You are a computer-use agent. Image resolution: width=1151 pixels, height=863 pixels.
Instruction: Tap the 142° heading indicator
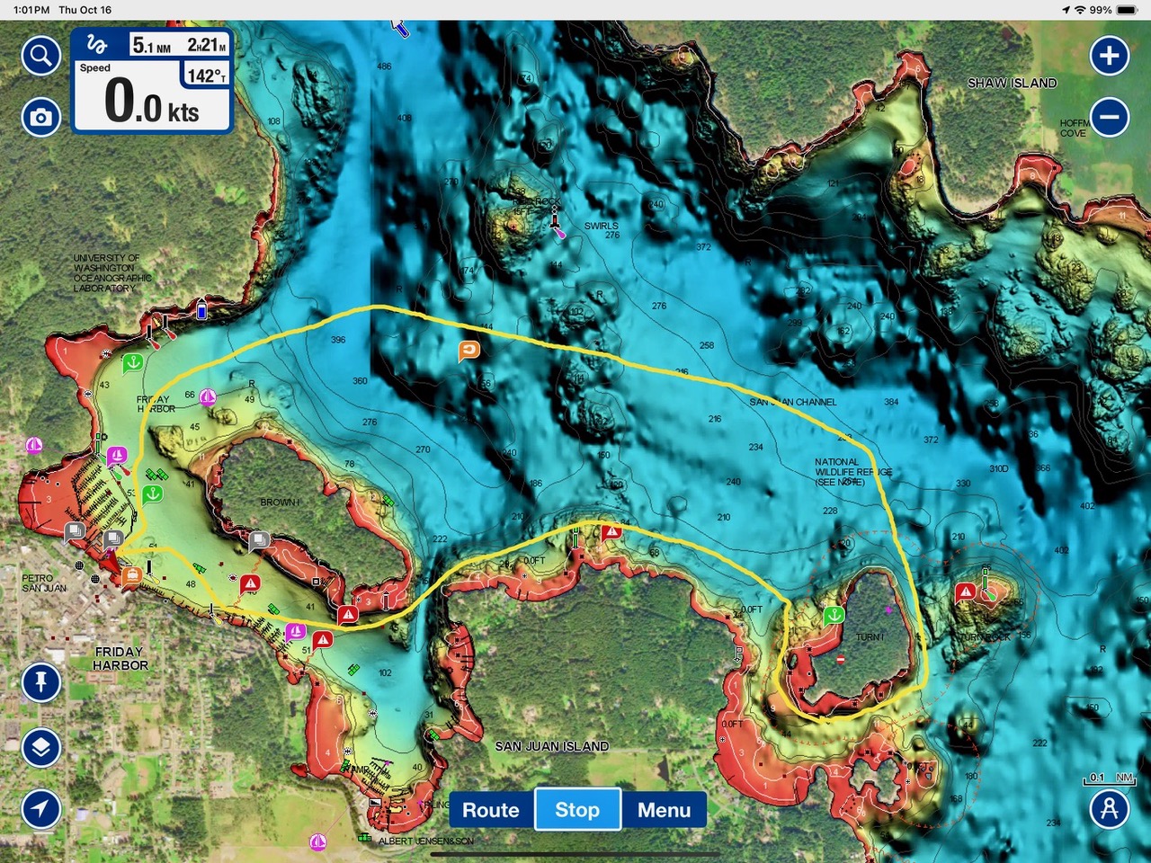pyautogui.click(x=207, y=76)
